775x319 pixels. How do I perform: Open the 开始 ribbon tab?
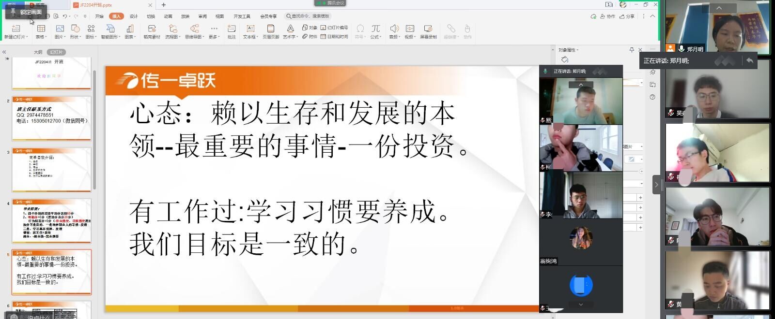coord(99,16)
